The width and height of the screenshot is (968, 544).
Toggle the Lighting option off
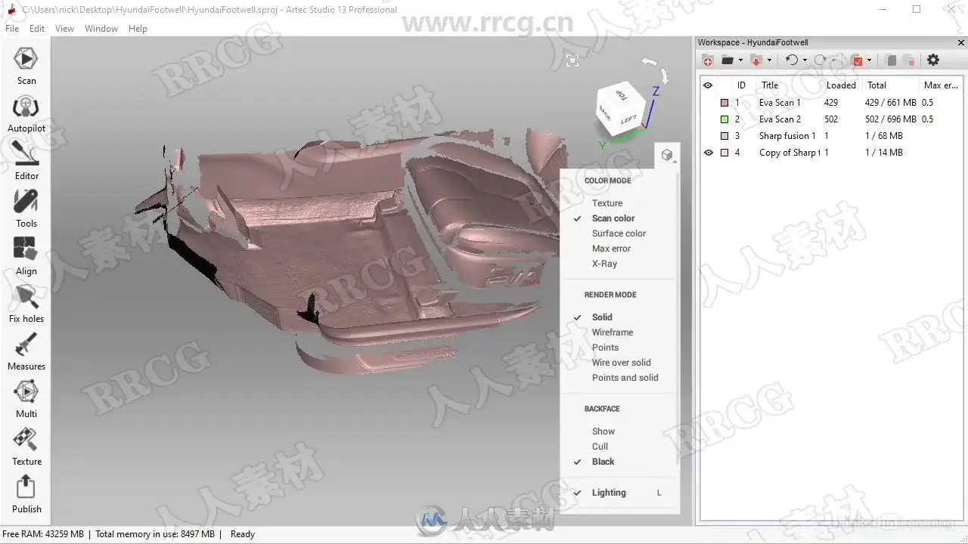609,493
